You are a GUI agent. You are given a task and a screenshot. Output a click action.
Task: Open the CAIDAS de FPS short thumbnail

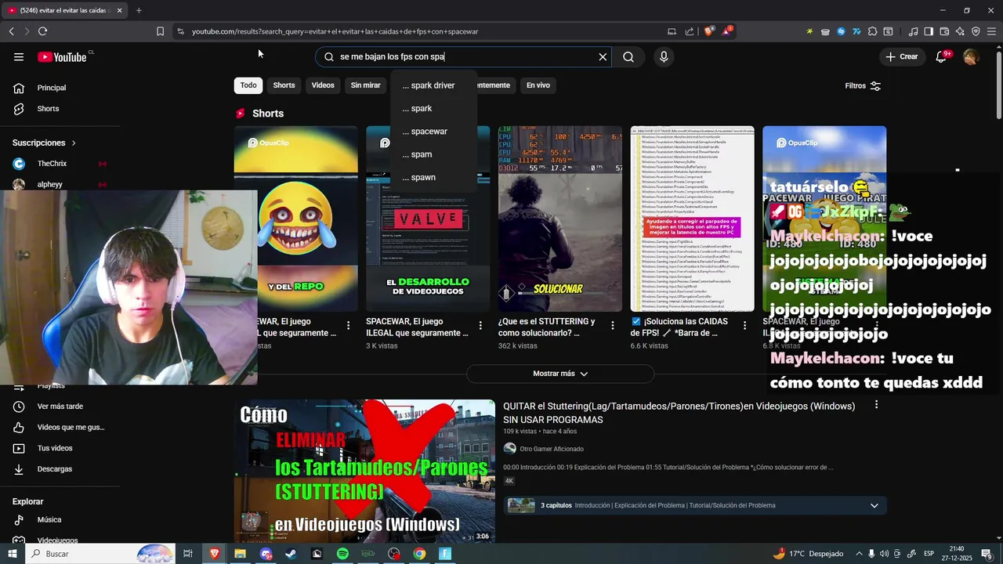pos(693,219)
